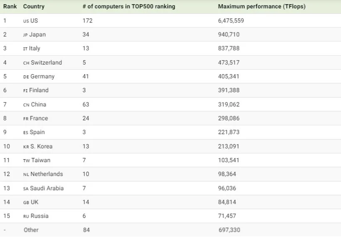Select the IT flag icon beside Italy
Image resolution: width=341 pixels, height=238 pixels.
coord(25,49)
